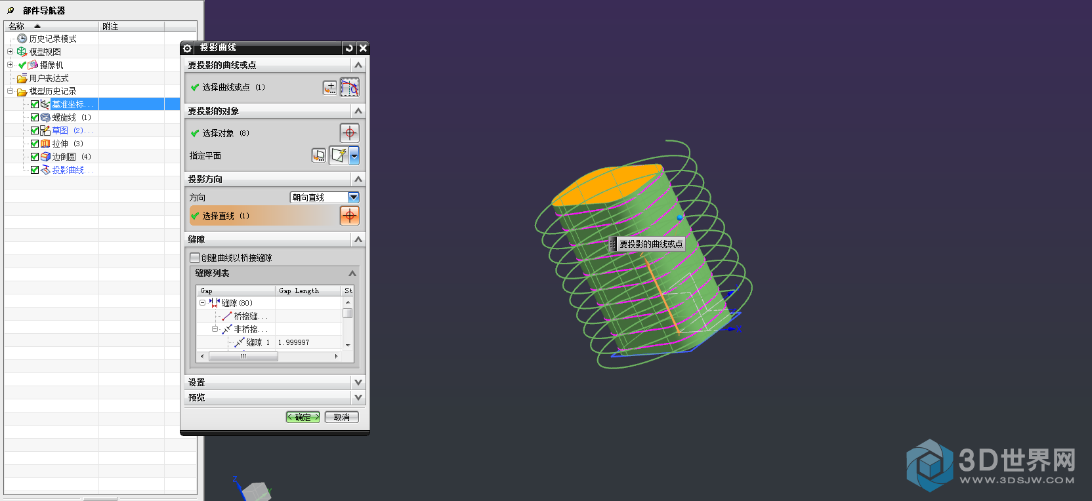Viewport: 1092px width, 501px height.
Task: Click the Gap column header in list
Action: pyautogui.click(x=236, y=291)
